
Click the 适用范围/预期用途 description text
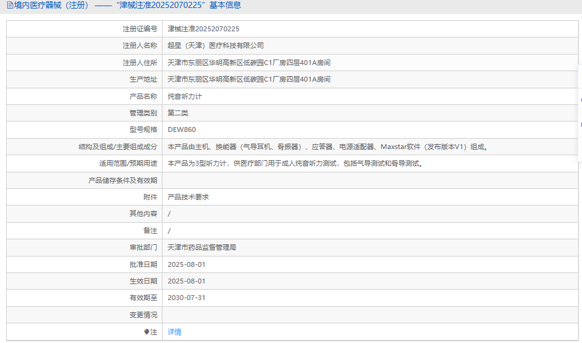pos(296,163)
